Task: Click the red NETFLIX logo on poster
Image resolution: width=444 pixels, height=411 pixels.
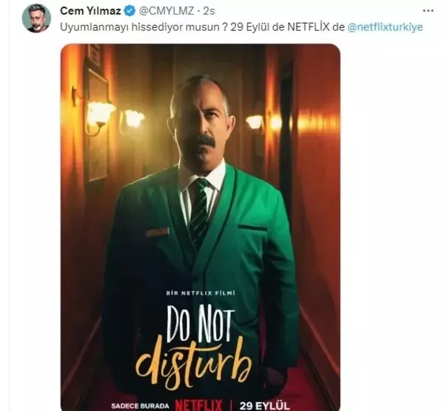Action: pyautogui.click(x=198, y=405)
